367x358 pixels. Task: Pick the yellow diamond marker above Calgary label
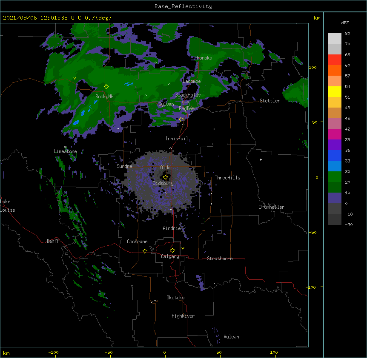click(x=172, y=250)
